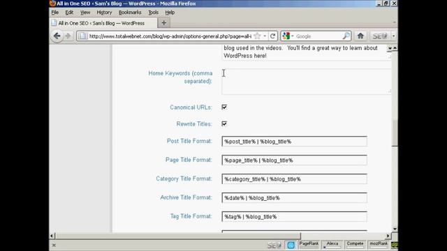Open the URL history dropdown arrow
The height and width of the screenshot is (251, 447).
pos(265,36)
